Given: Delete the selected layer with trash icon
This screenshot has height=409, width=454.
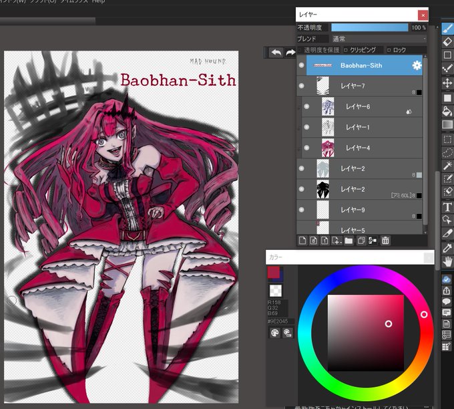Looking at the screenshot, I should point(385,241).
